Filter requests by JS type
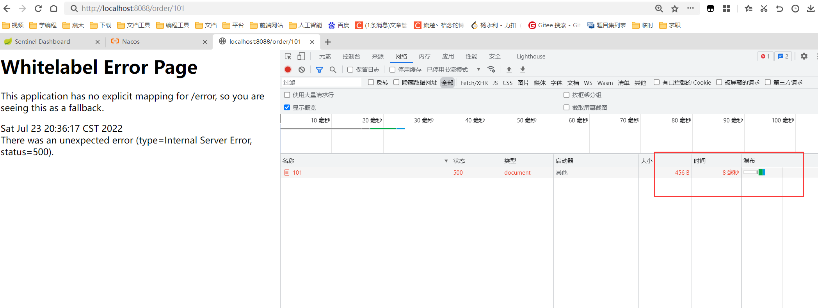This screenshot has width=818, height=308. [x=495, y=83]
